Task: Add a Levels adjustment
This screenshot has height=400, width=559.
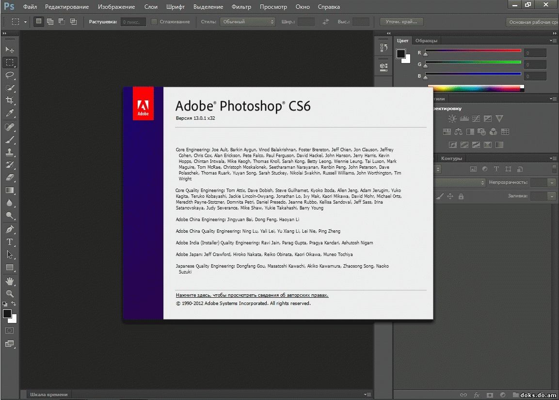Action: click(464, 119)
